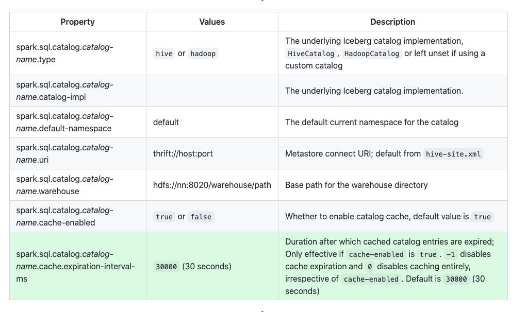Click the default-namespace property name
This screenshot has height=312, width=527.
64,122
